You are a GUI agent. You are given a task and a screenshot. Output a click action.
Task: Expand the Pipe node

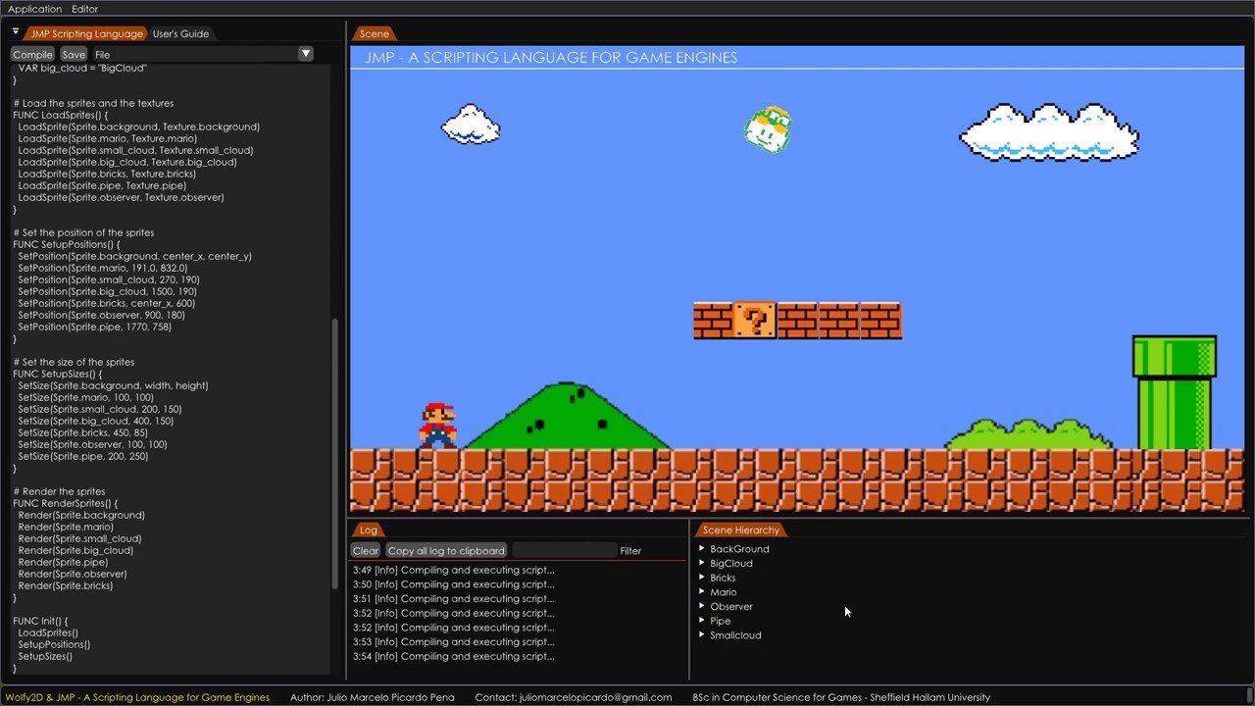pyautogui.click(x=702, y=621)
